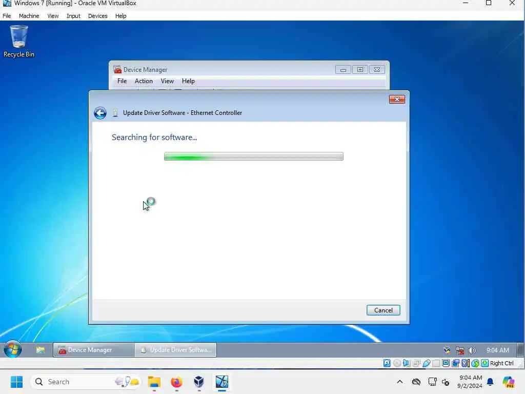Maximize the Device Manager window

pos(360,70)
